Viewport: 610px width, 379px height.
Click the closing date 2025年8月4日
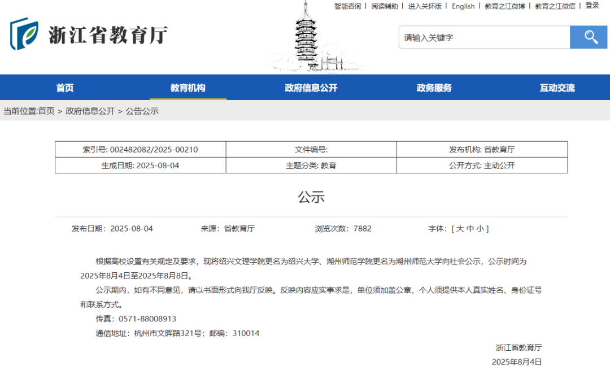(x=517, y=362)
